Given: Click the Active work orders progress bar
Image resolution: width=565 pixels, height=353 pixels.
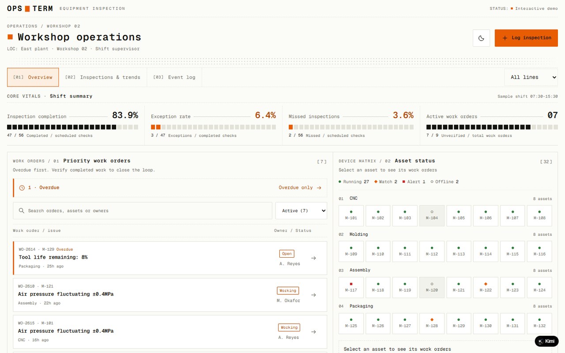Looking at the screenshot, I should (x=492, y=127).
